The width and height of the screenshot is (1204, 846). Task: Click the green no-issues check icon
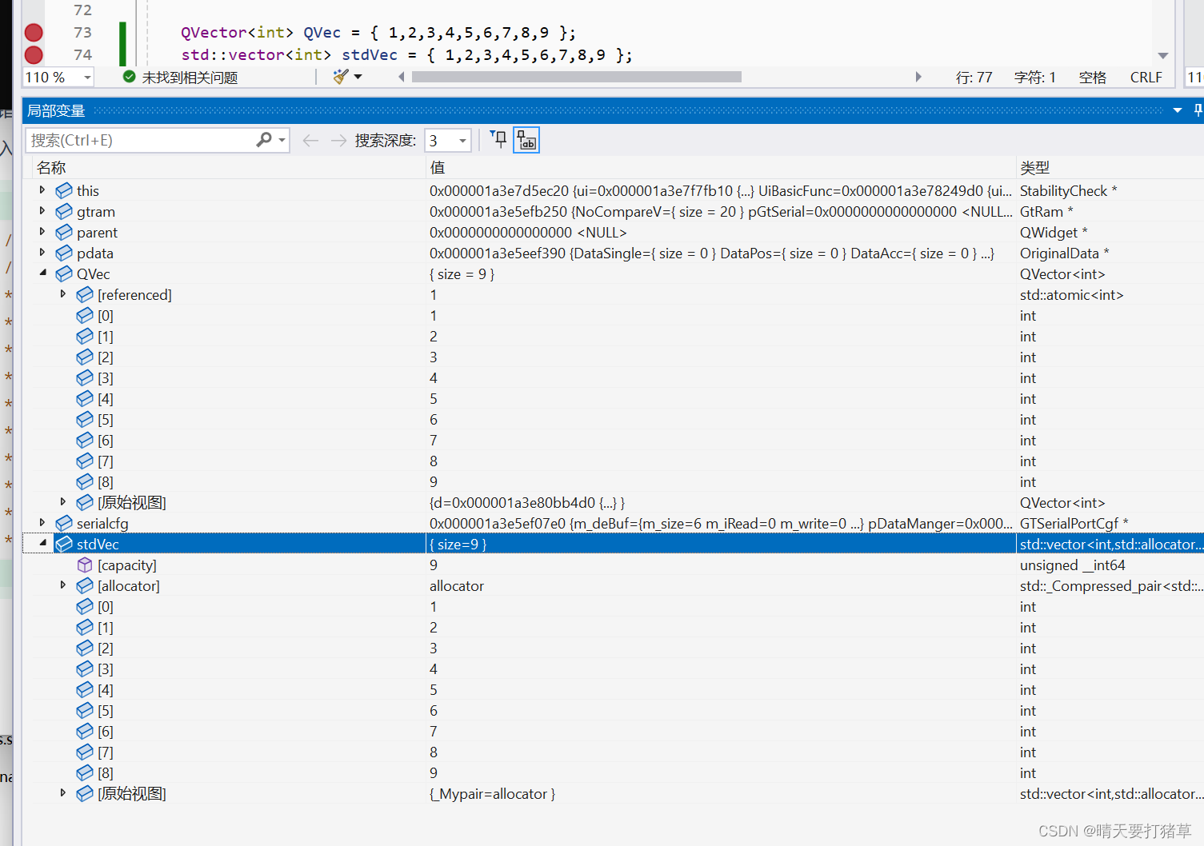point(129,76)
